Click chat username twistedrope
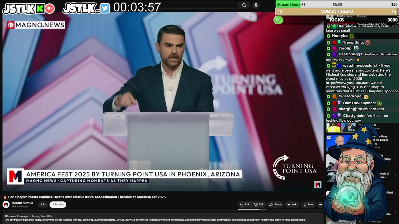The height and width of the screenshot is (224, 399). point(350,96)
